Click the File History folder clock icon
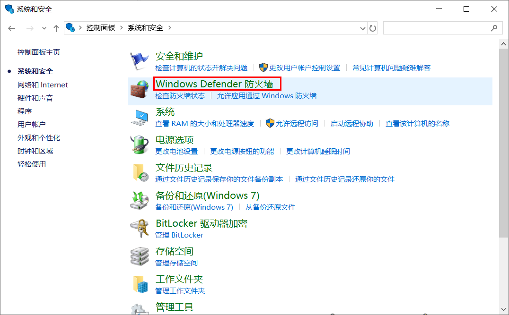509x315 pixels. 140,172
